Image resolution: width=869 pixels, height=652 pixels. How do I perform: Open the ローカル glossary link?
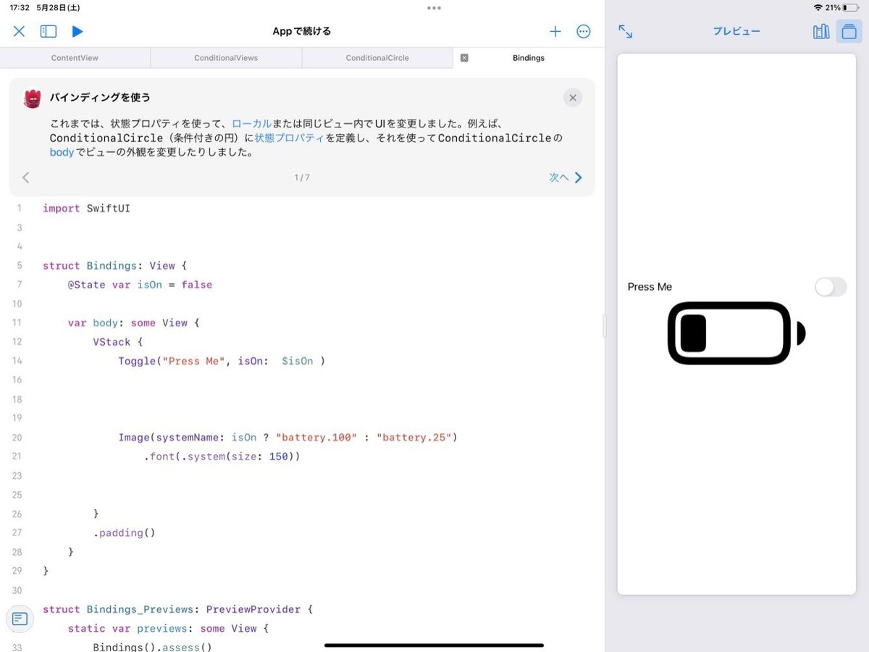click(x=251, y=124)
